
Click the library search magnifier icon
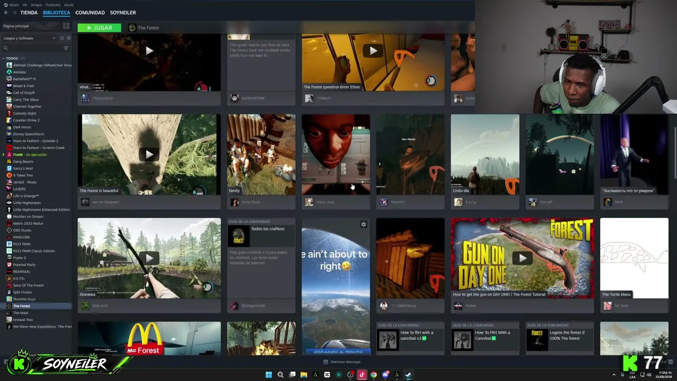tap(6, 48)
